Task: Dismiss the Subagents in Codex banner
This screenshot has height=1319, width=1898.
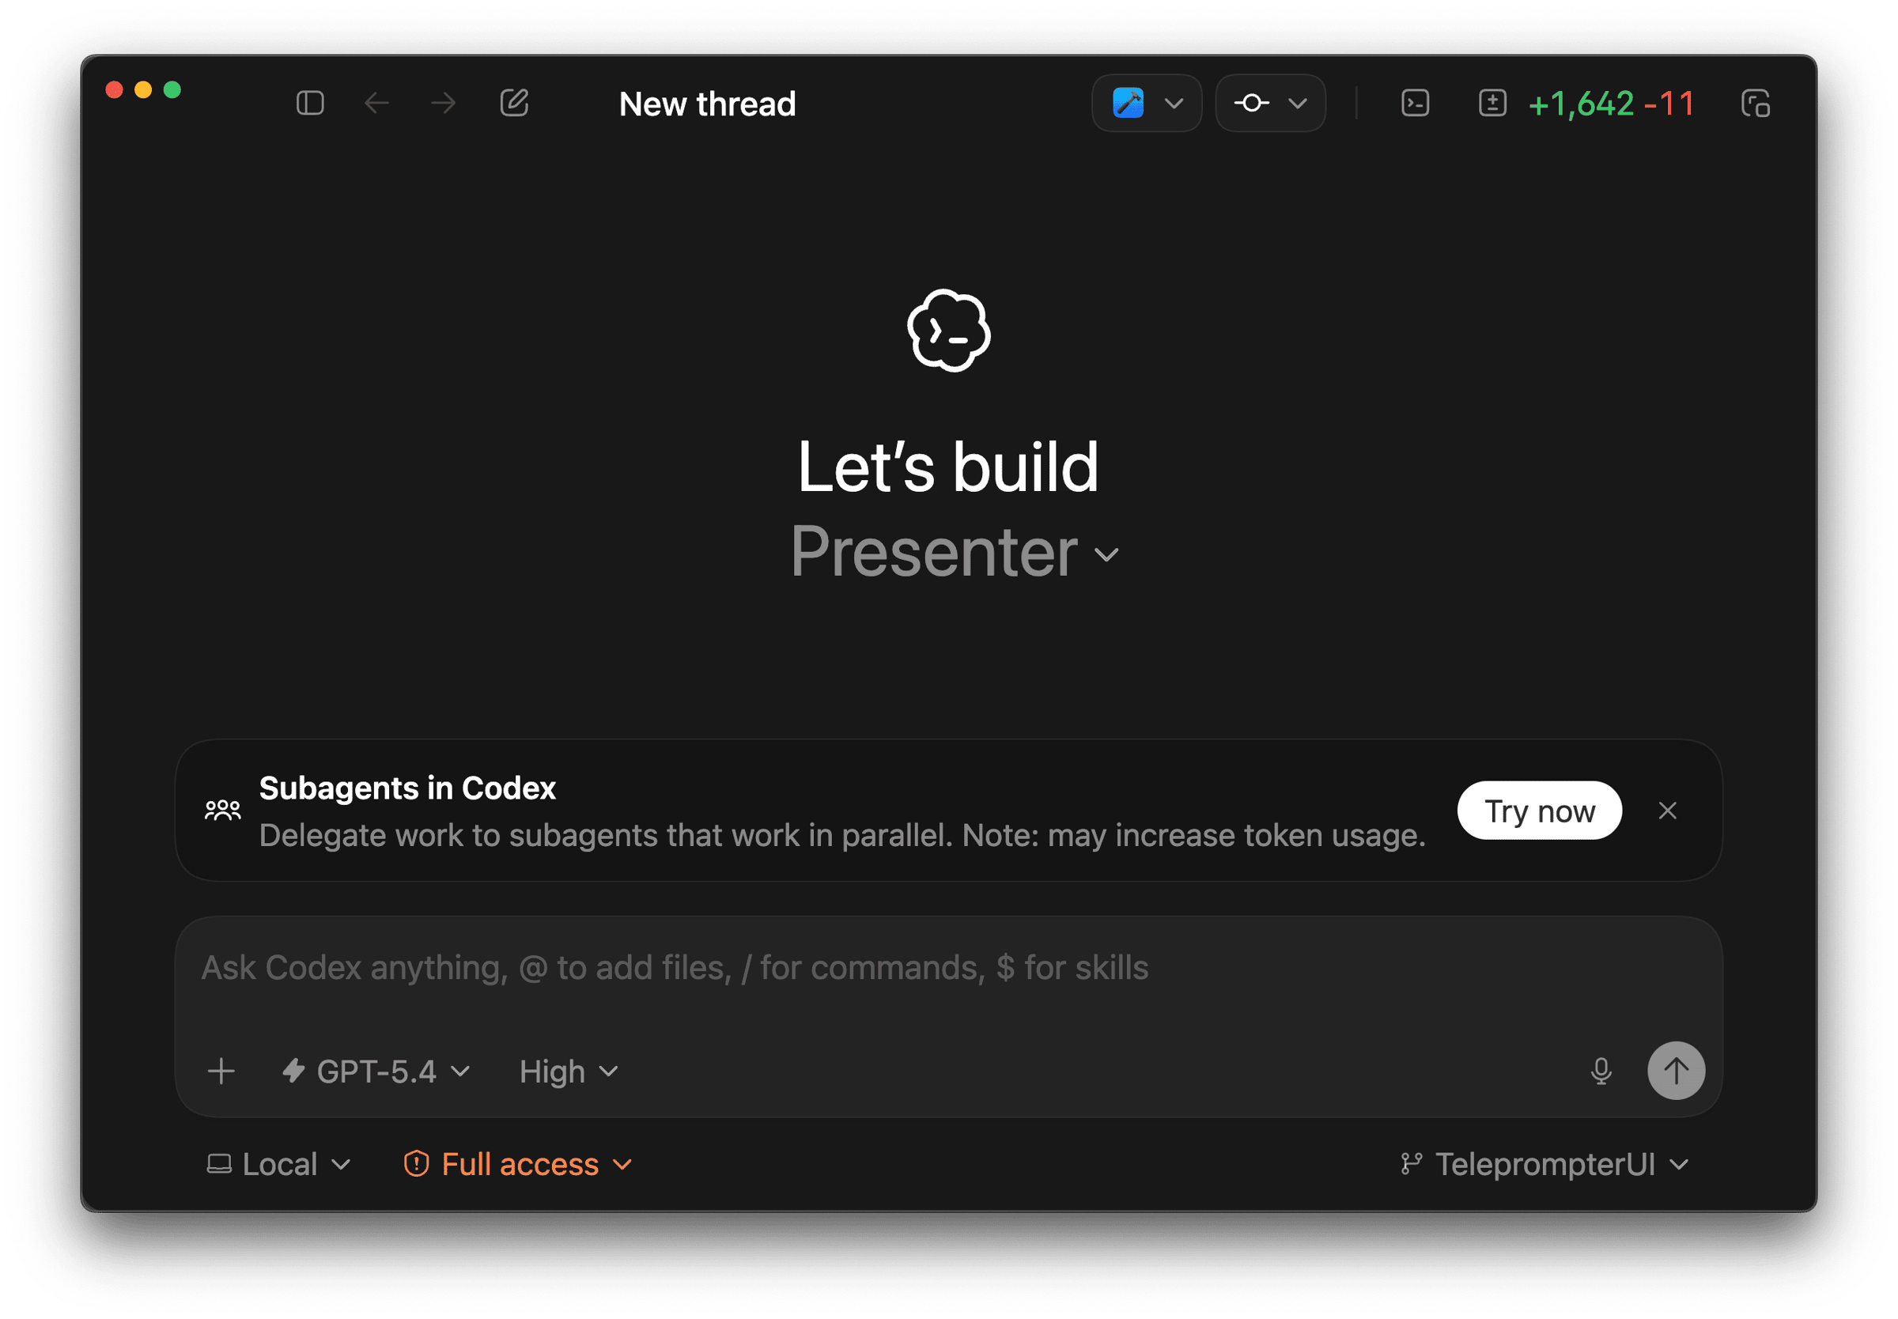Action: point(1667,811)
